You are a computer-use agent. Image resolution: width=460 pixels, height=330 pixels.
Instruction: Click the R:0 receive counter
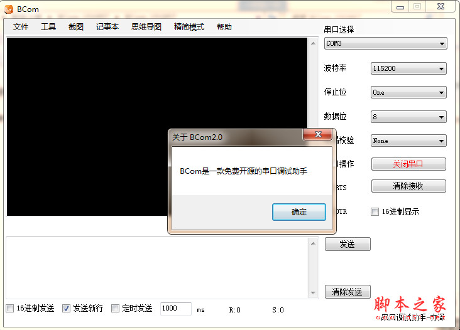click(x=234, y=310)
